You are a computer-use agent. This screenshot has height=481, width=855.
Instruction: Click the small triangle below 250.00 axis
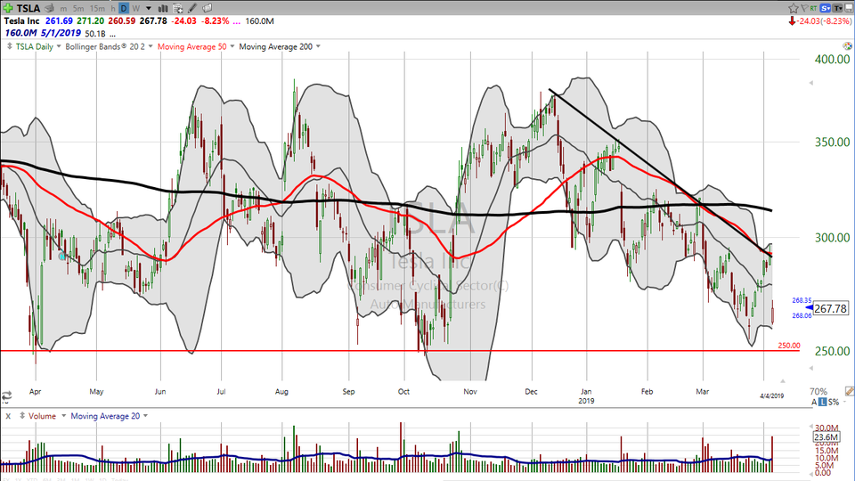(x=810, y=369)
